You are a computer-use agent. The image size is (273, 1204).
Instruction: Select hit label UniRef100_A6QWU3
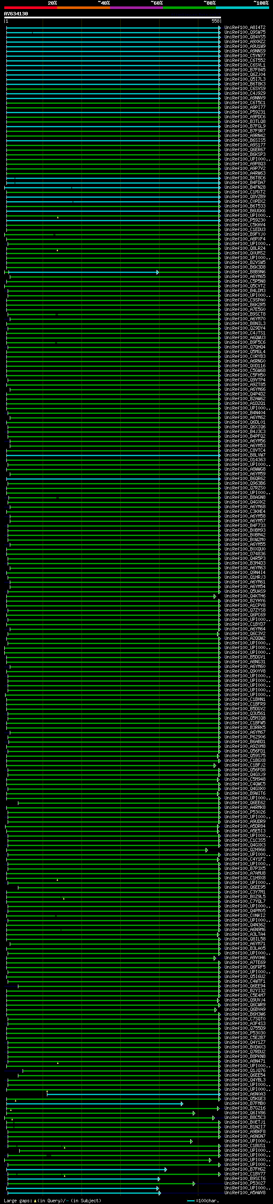click(x=244, y=337)
